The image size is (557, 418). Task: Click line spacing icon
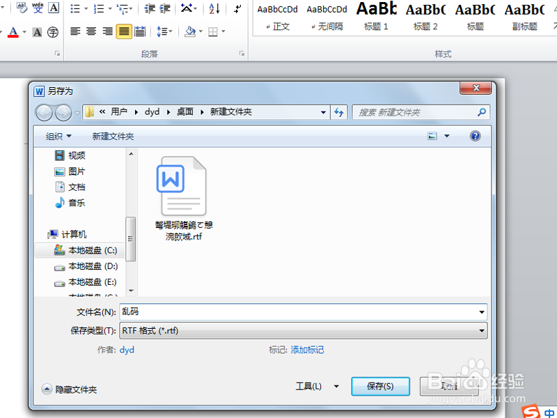click(x=162, y=31)
